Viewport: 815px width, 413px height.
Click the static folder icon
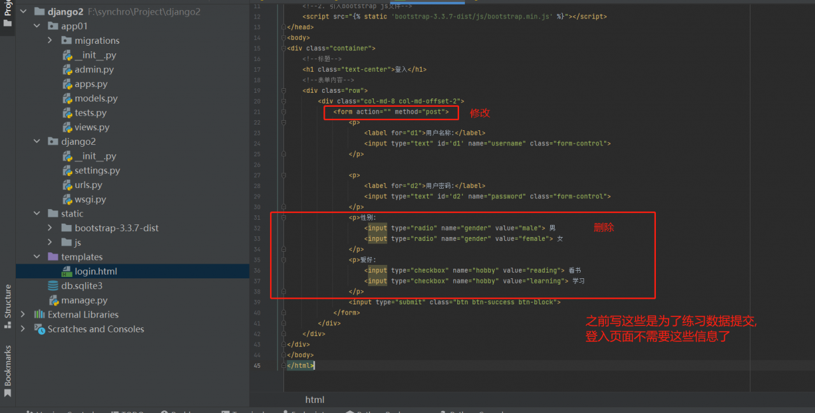(x=53, y=213)
